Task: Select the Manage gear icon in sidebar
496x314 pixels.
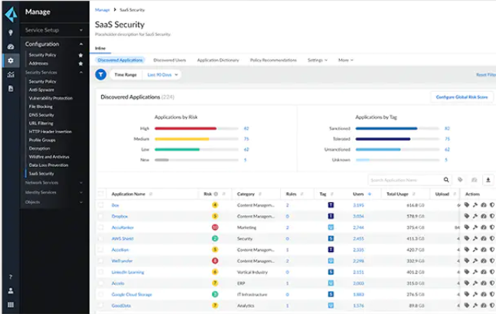Action: pos(11,61)
